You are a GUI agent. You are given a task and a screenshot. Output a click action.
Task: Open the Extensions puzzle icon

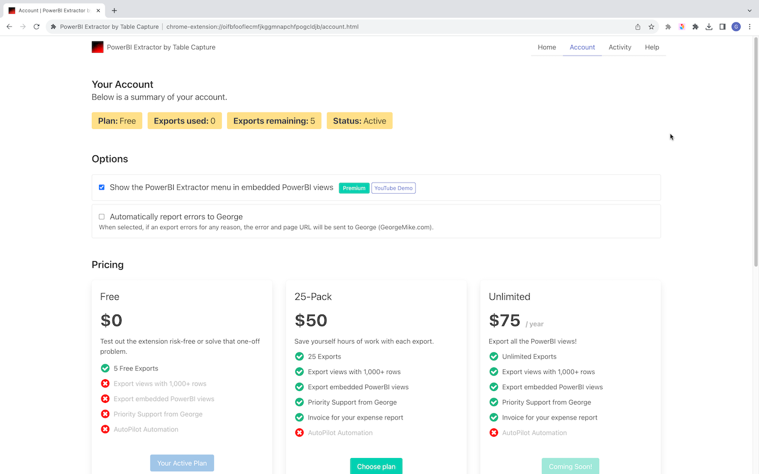tap(696, 27)
